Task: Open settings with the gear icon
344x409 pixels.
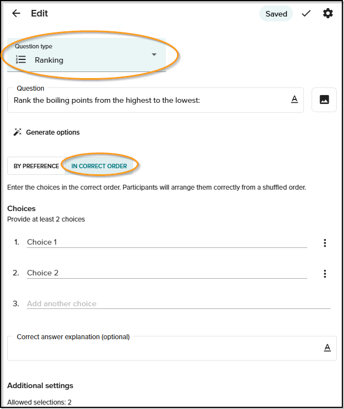Action: click(328, 13)
